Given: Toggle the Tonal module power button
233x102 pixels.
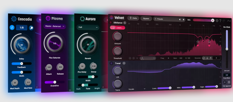Looking at the screenshot, I should (111, 63).
